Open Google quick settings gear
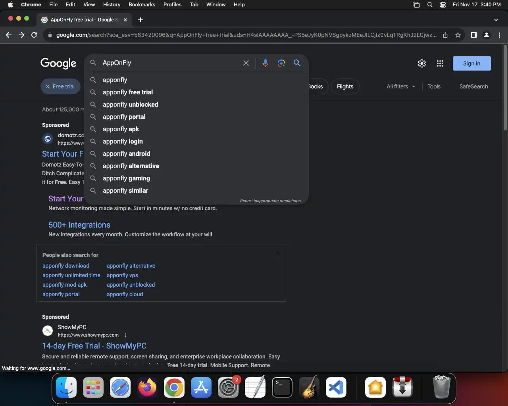Screen dimensions: 508x406 point(422,63)
